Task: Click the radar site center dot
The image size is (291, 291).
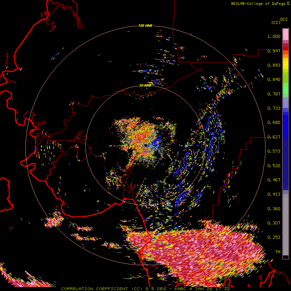Action: pos(145,145)
